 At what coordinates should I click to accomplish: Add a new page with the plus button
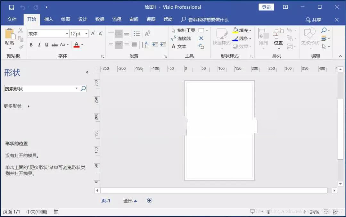click(149, 200)
